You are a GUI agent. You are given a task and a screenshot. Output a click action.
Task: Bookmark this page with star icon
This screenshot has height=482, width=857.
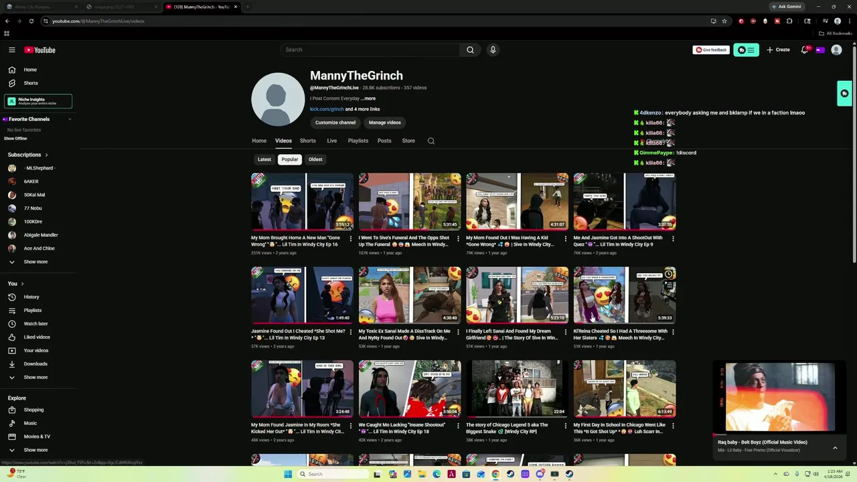[x=724, y=21]
